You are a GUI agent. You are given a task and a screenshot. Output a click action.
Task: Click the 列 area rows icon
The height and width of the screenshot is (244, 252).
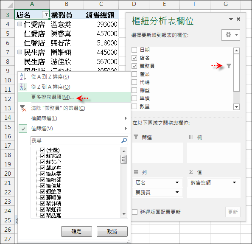point(136,172)
